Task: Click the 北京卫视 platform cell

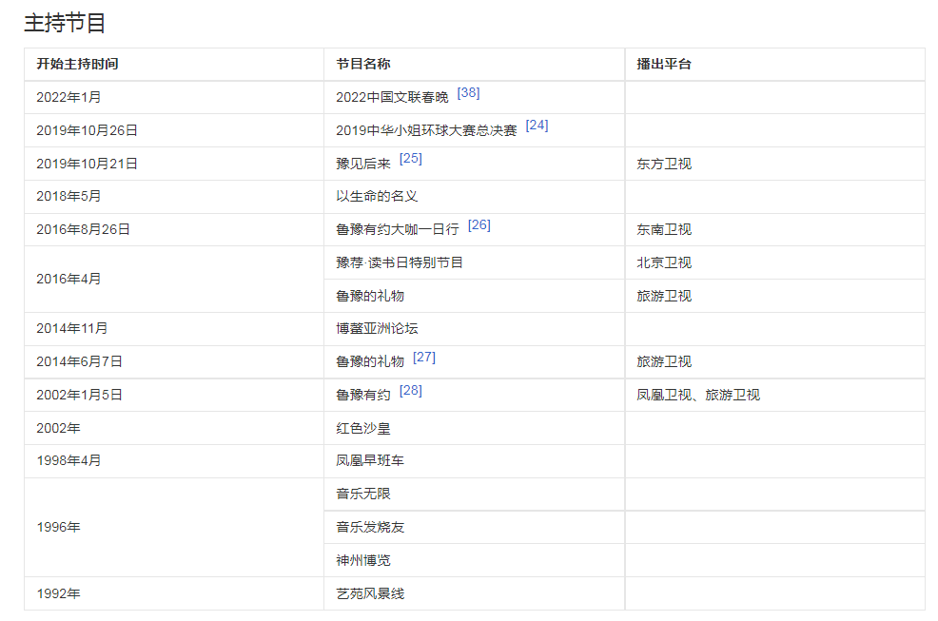Action: click(x=663, y=262)
